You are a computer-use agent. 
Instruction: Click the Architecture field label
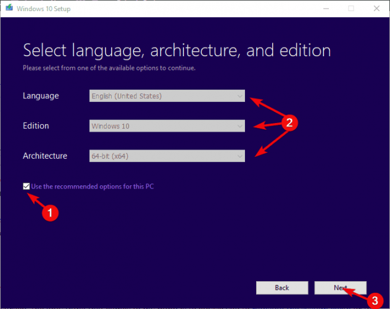(45, 156)
